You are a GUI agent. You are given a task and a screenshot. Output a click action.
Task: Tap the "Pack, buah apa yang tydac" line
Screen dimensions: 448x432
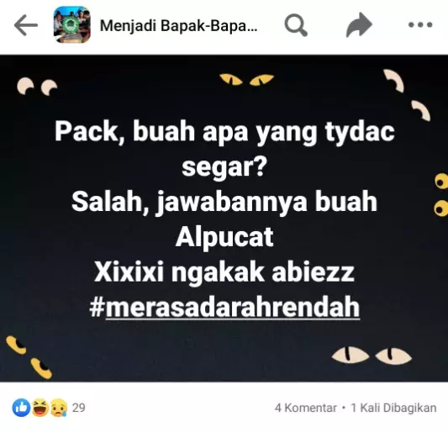tap(224, 132)
